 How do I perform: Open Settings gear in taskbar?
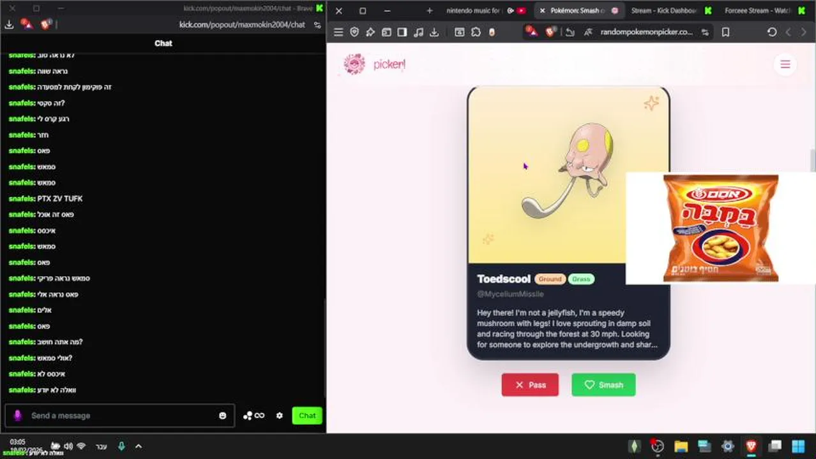[727, 446]
